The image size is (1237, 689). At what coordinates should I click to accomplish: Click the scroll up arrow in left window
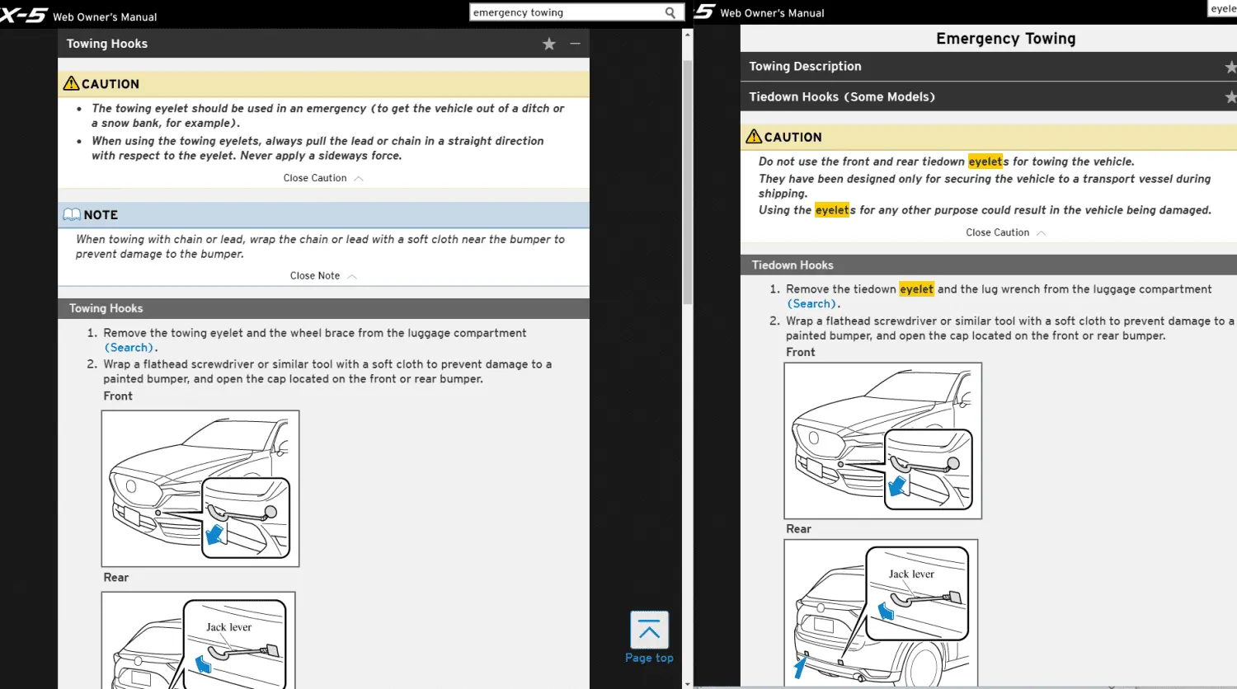click(688, 35)
